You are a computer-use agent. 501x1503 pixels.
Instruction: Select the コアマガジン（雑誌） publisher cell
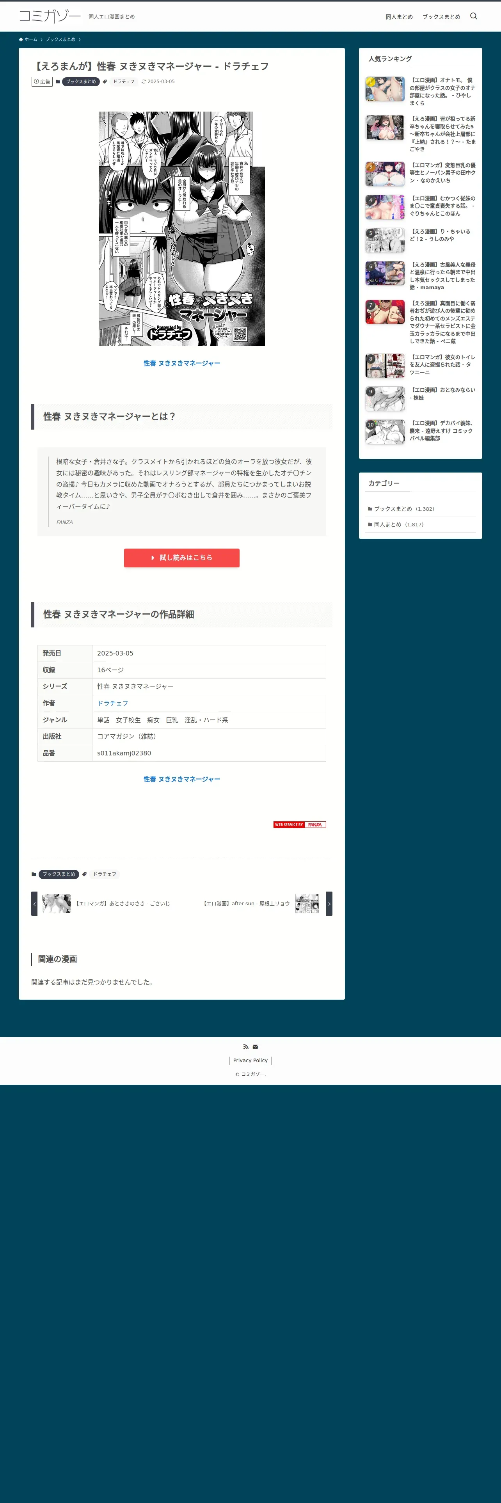(x=209, y=736)
